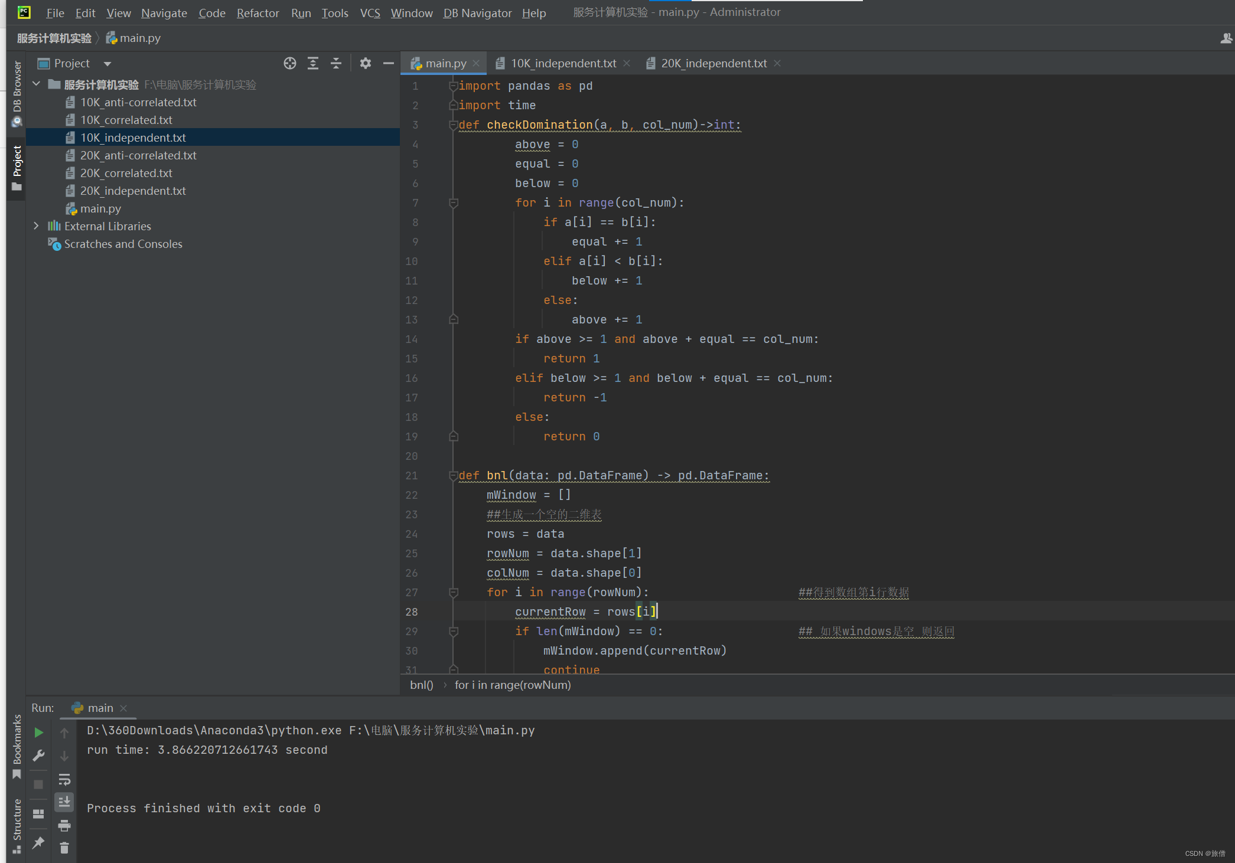Toggle the Project side tool window button
The height and width of the screenshot is (863, 1235).
[17, 168]
